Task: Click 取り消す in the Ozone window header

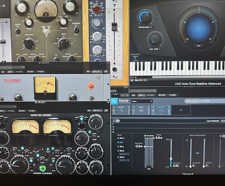Action: [x=162, y=95]
